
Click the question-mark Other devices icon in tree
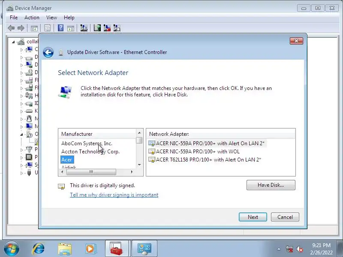[29, 134]
